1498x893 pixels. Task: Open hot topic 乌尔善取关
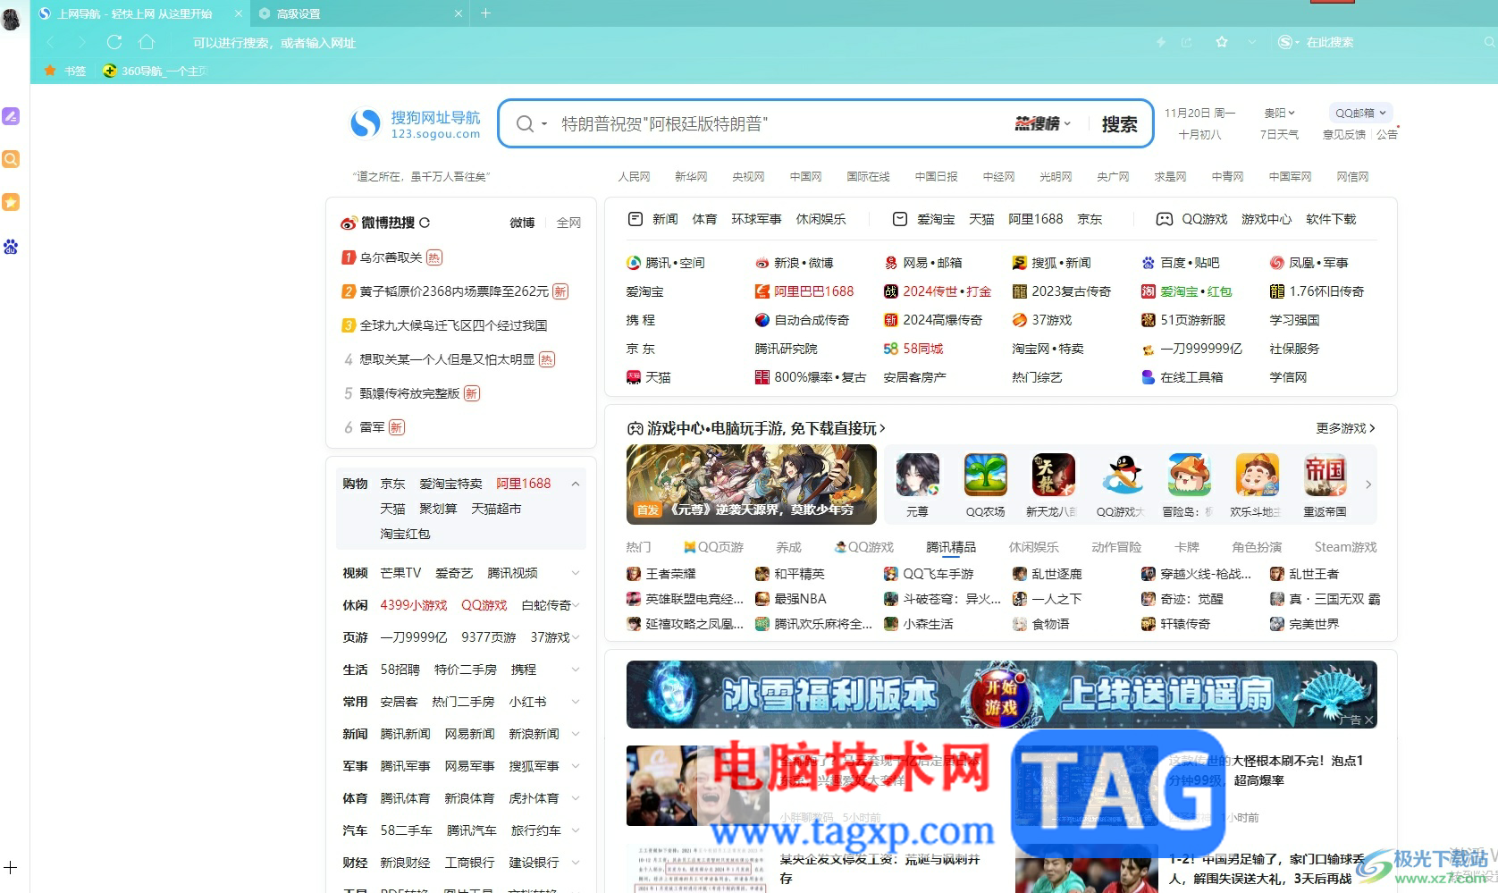(391, 257)
